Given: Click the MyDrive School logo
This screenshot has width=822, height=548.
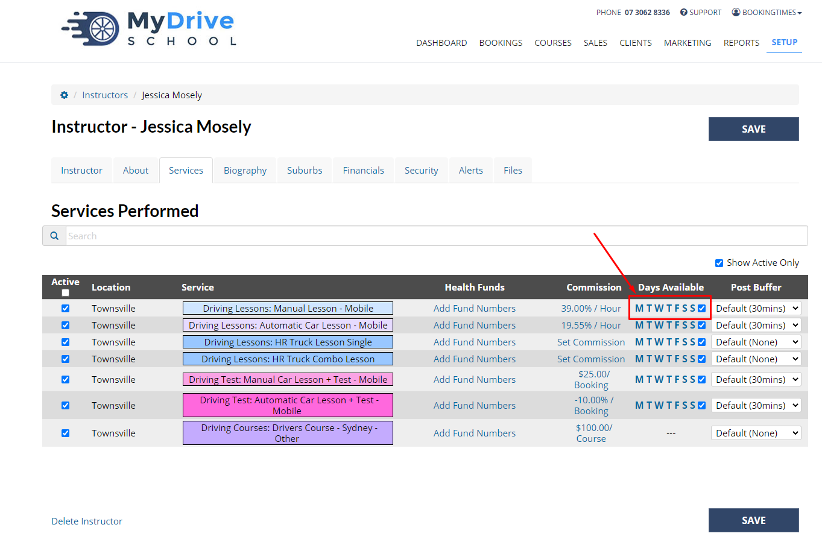Looking at the screenshot, I should click(148, 28).
